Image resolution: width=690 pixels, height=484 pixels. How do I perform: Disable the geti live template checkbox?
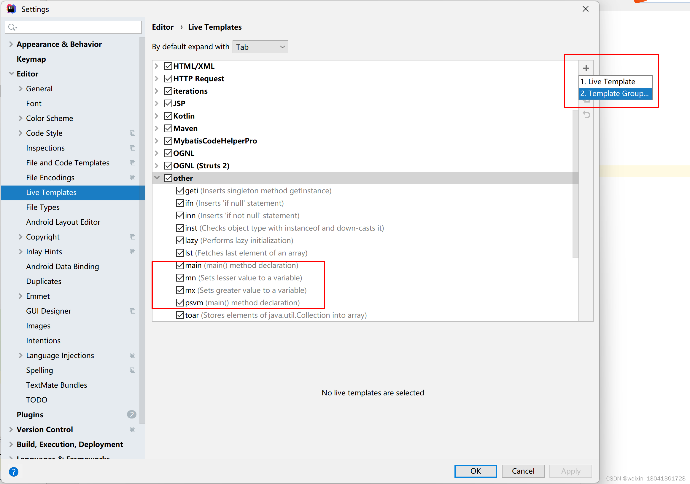(180, 191)
